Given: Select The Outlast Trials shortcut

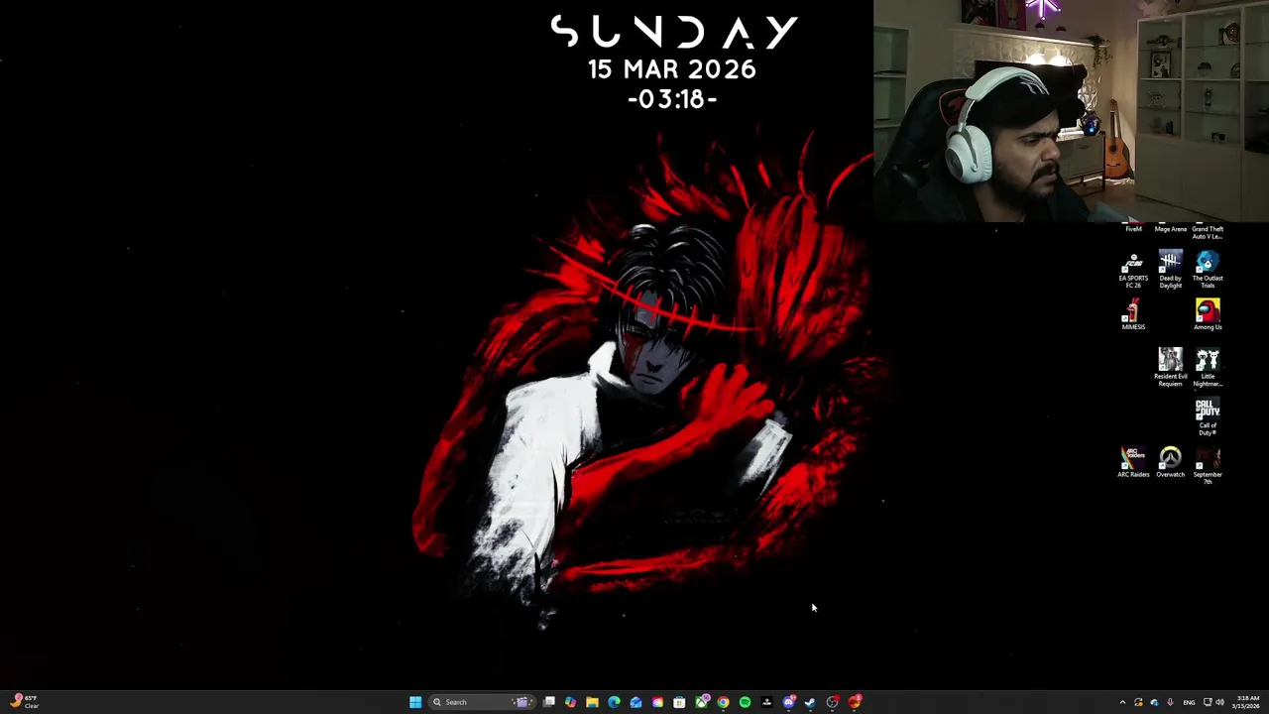Looking at the screenshot, I should [x=1208, y=270].
